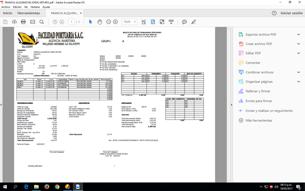Select the hand pan tool
This screenshot has width=305, height=191.
100,22
